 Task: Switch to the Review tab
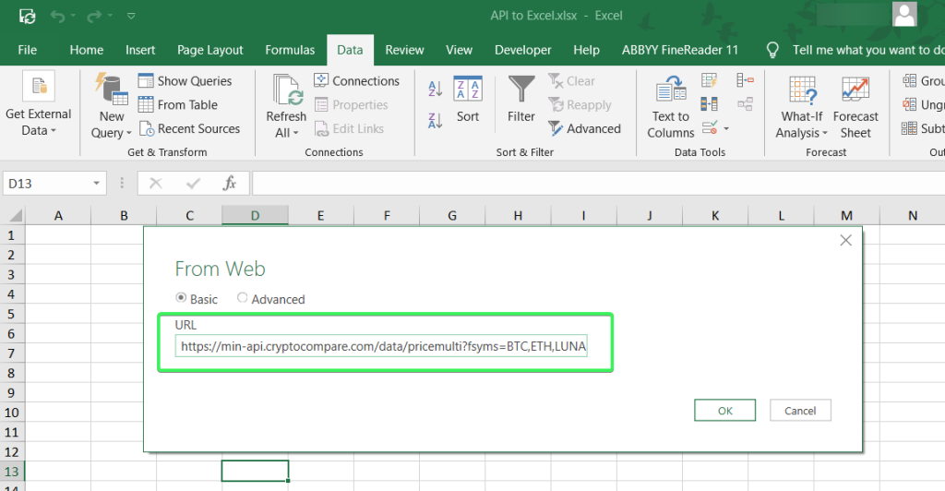(404, 50)
